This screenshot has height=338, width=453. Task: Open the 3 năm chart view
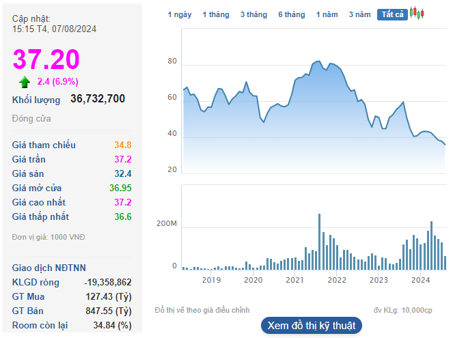(359, 14)
